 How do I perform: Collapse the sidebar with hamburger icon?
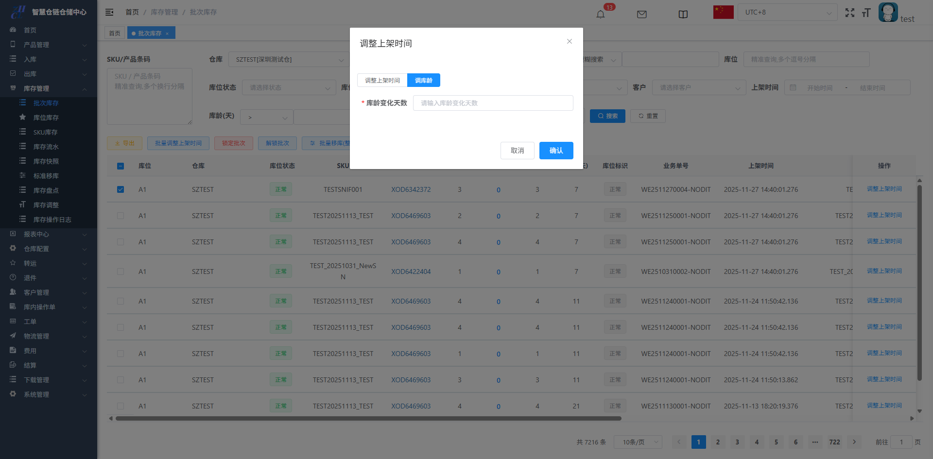(x=109, y=12)
